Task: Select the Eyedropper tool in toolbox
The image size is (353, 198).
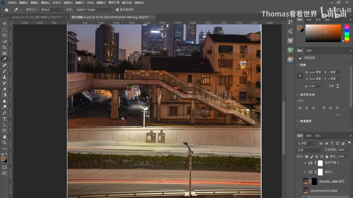Action: [5, 59]
